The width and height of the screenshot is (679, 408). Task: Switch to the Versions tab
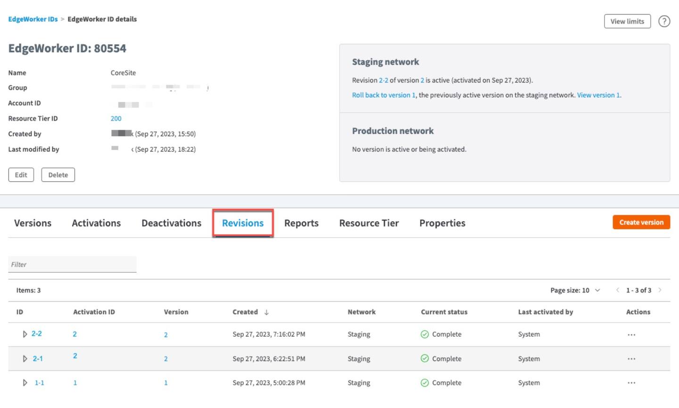click(33, 223)
